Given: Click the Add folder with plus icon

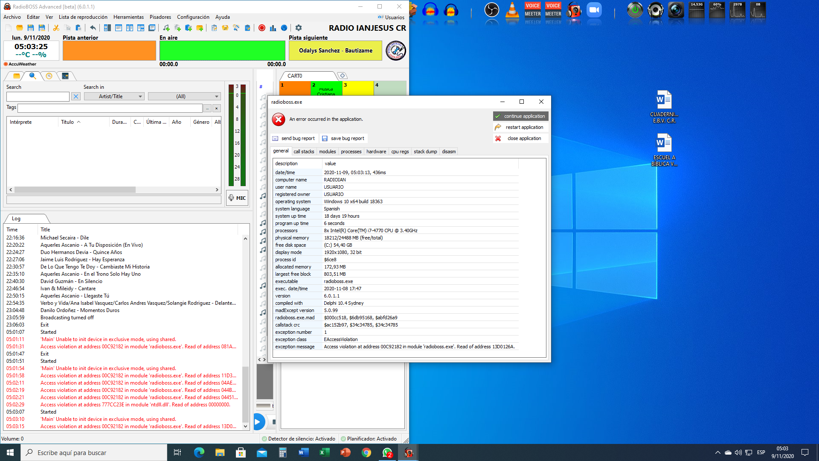Looking at the screenshot, I should click(x=199, y=28).
